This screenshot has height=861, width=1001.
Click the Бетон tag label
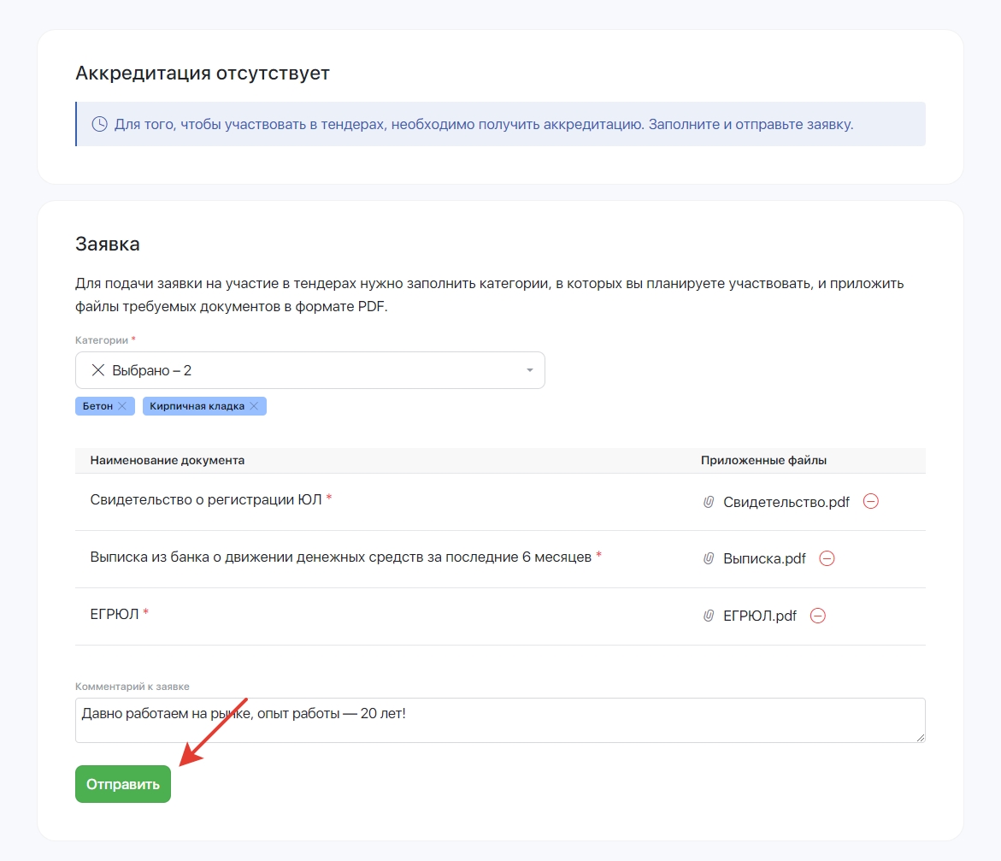(x=97, y=406)
